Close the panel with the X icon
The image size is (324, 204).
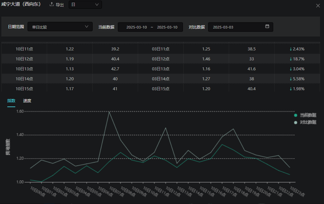point(318,5)
